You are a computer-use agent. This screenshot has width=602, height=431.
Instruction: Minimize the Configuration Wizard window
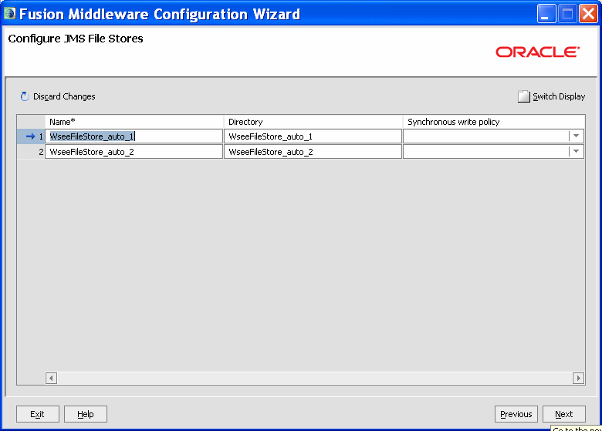pos(546,14)
